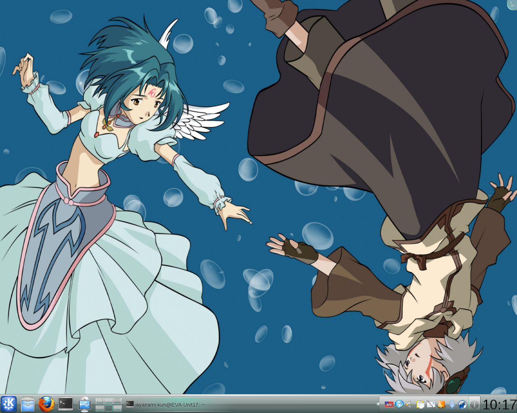Open the Klipper clipboard tray icon

click(x=420, y=404)
